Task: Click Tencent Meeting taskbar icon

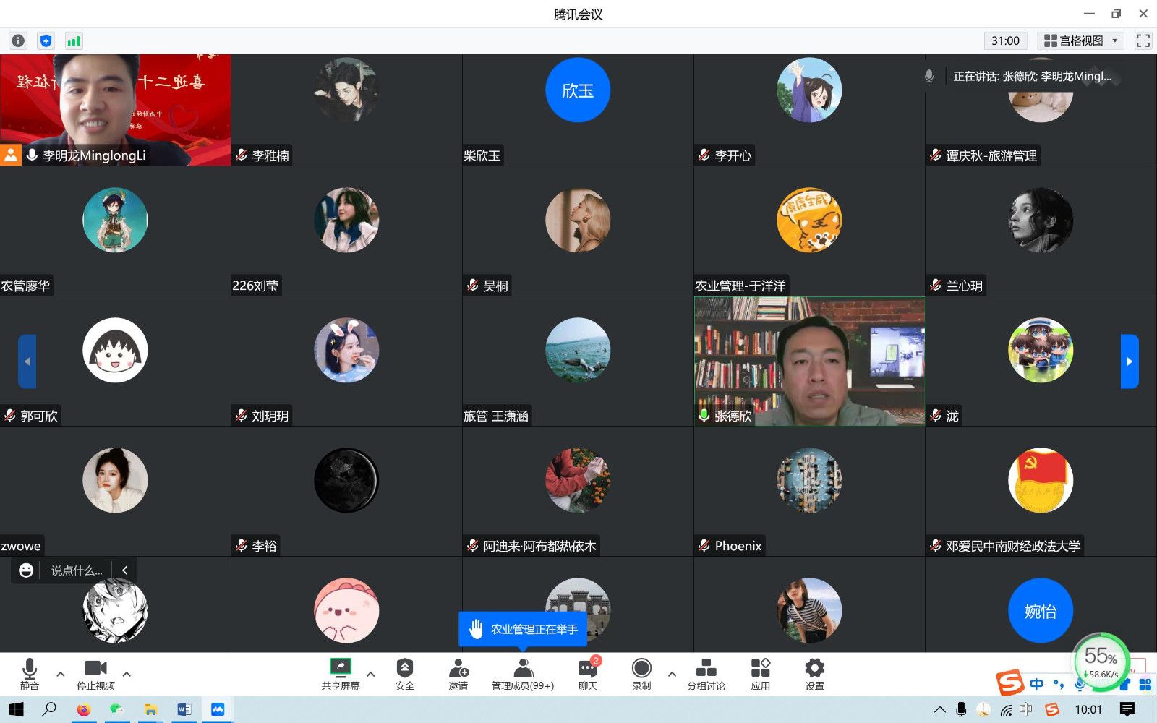Action: [218, 710]
